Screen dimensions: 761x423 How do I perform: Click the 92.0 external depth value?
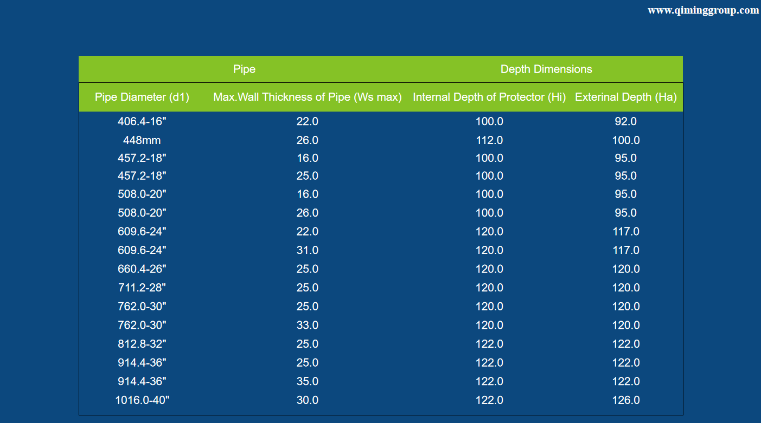[x=625, y=122]
